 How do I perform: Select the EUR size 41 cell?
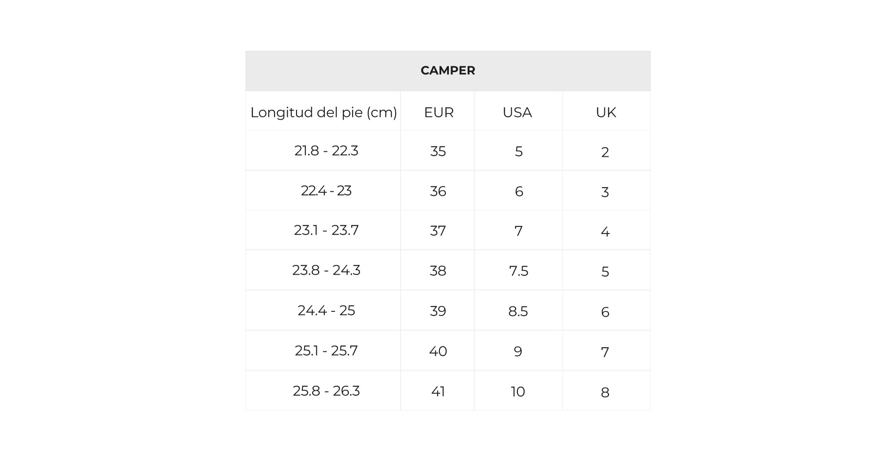pyautogui.click(x=438, y=391)
